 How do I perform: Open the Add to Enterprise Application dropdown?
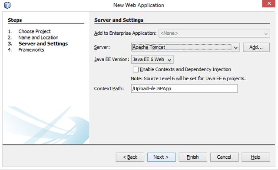point(214,33)
